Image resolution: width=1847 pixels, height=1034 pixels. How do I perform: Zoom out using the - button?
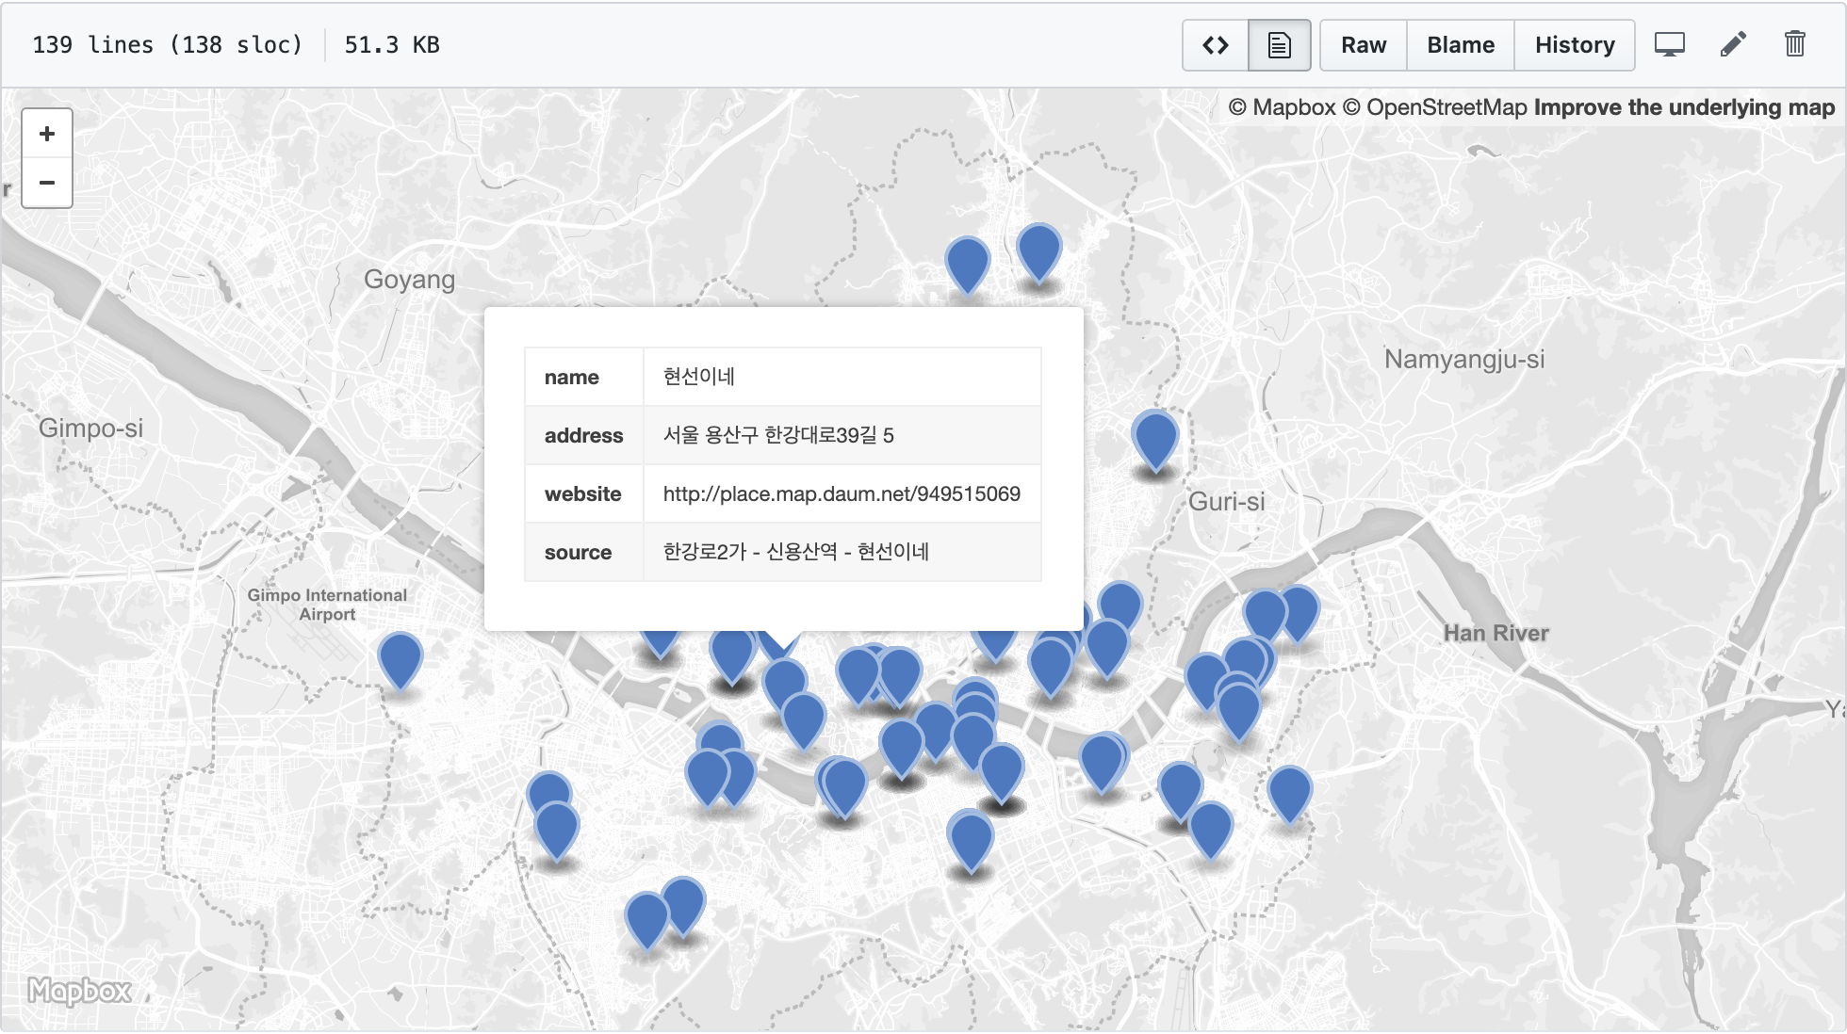47,179
